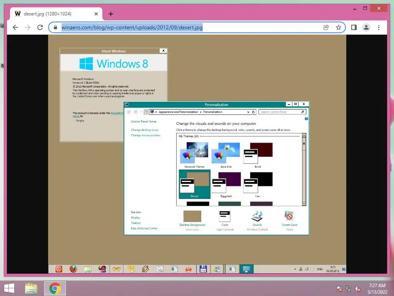
Task: Open Screen Saver settings
Action: tap(289, 220)
